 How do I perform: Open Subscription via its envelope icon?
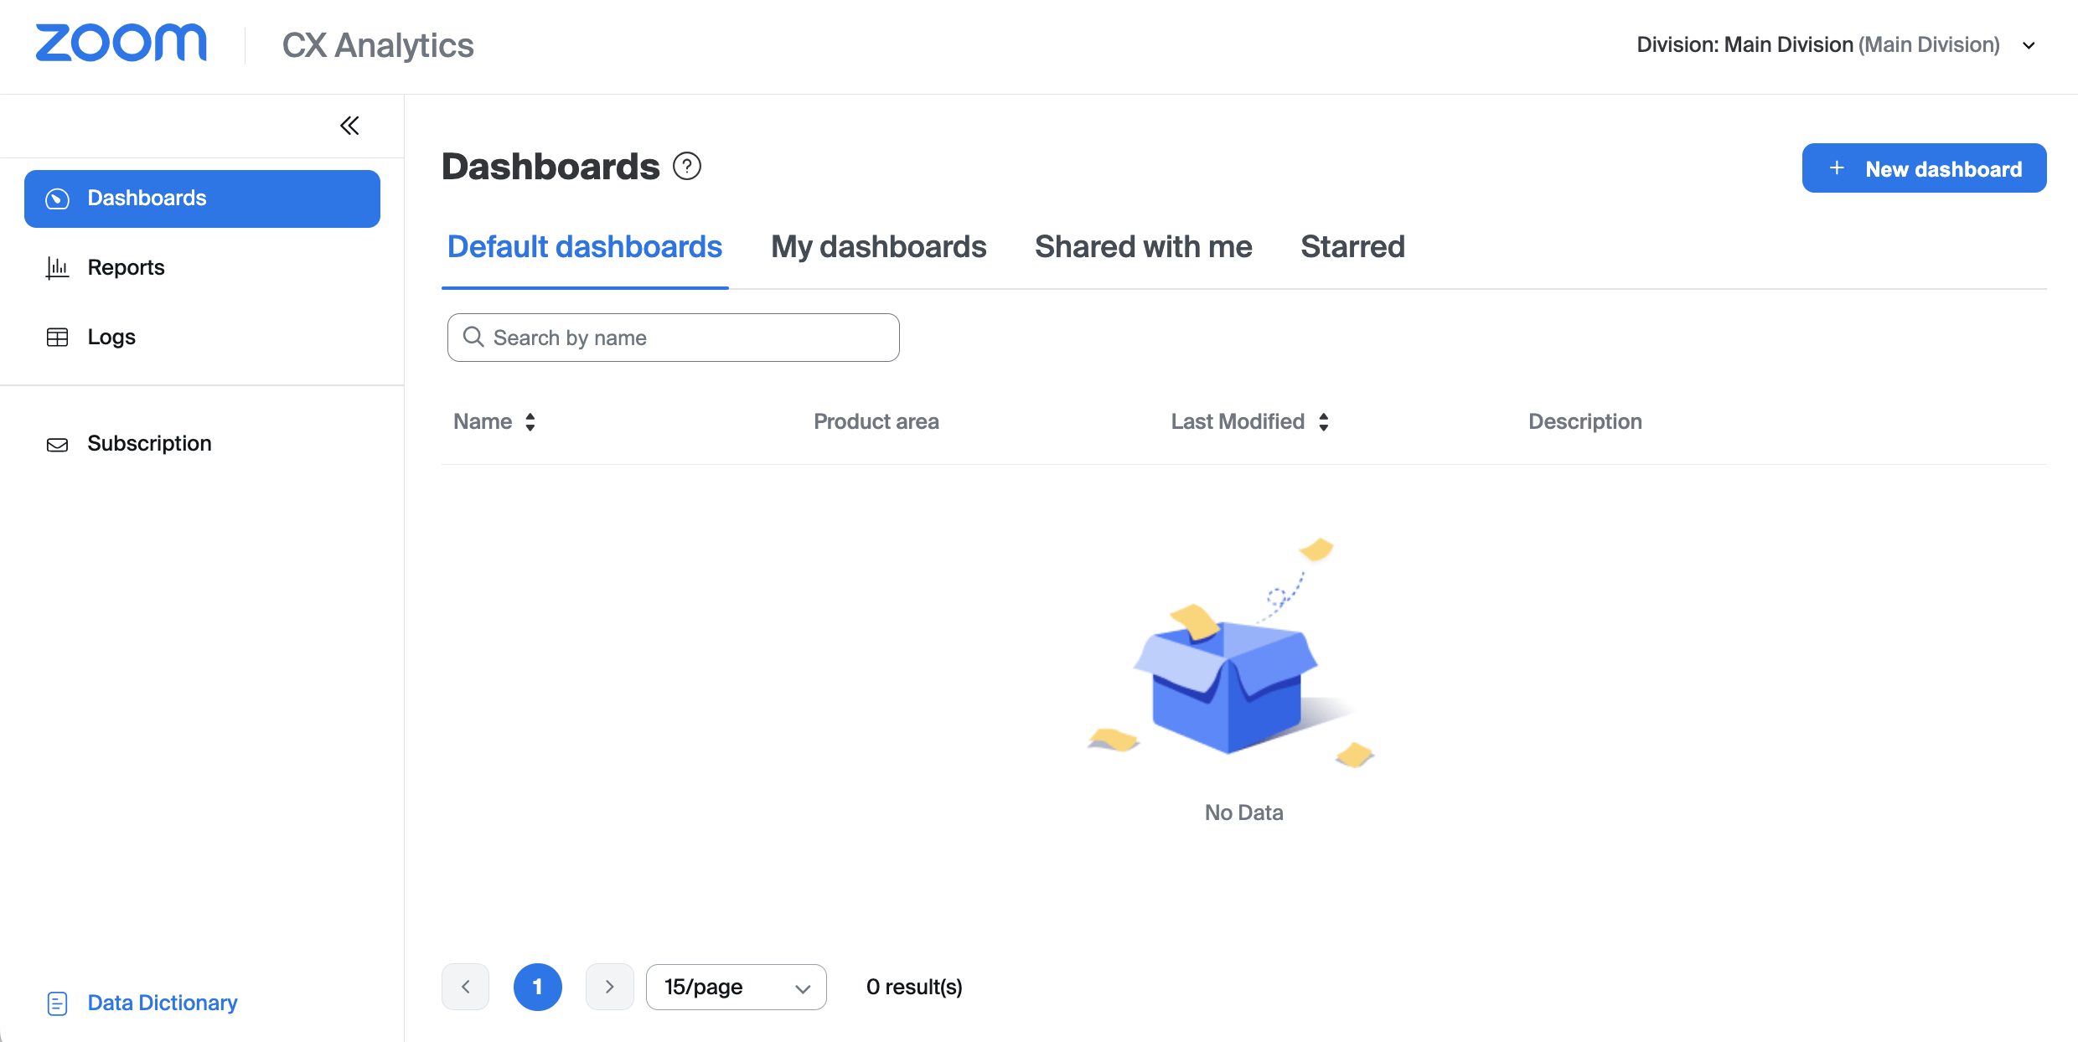(x=56, y=444)
